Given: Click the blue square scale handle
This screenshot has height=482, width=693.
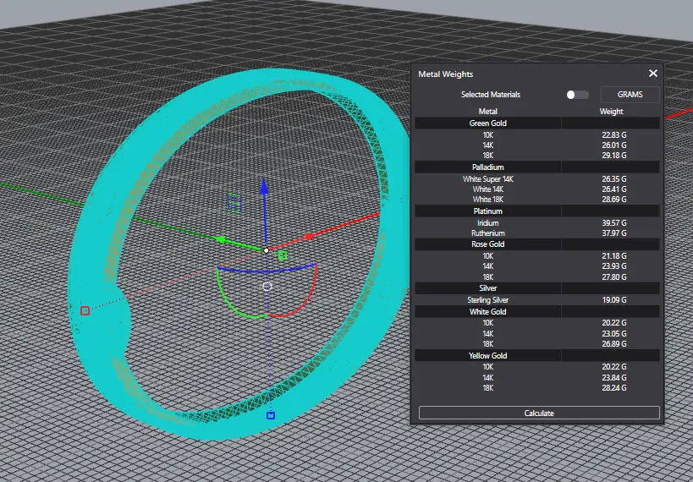Looking at the screenshot, I should [x=271, y=415].
